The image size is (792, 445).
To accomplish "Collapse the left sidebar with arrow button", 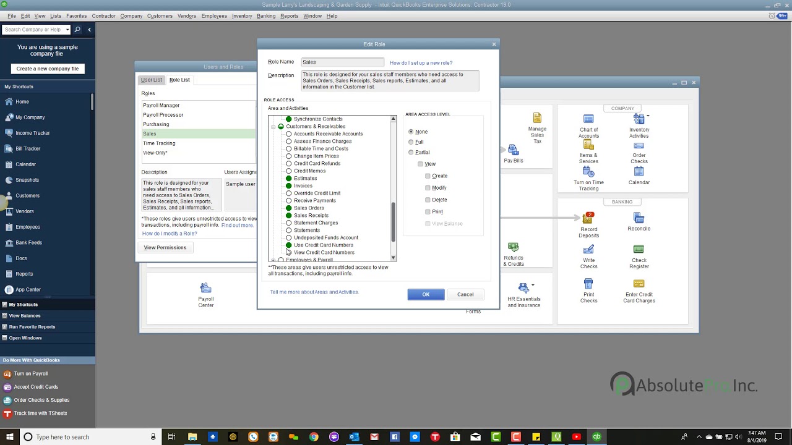I will click(89, 30).
